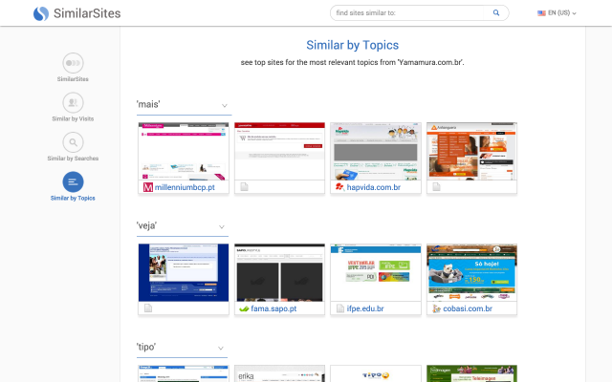Select the Similar by Topics icon
Viewport: 612px width, 382px height.
pos(73,181)
